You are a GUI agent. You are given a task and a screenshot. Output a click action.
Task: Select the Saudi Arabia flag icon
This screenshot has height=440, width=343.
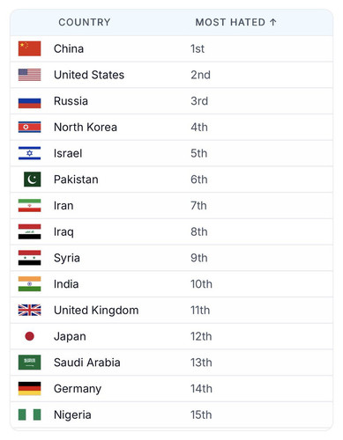click(x=29, y=363)
